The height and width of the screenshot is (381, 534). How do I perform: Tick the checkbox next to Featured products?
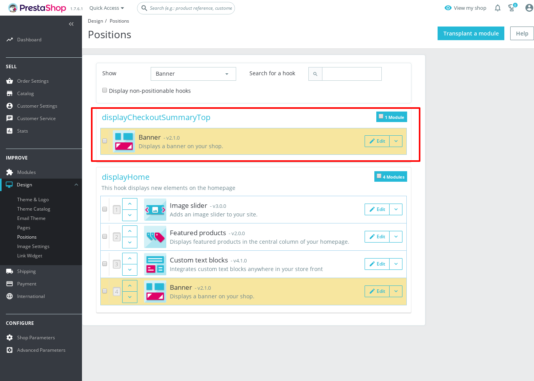tap(105, 236)
